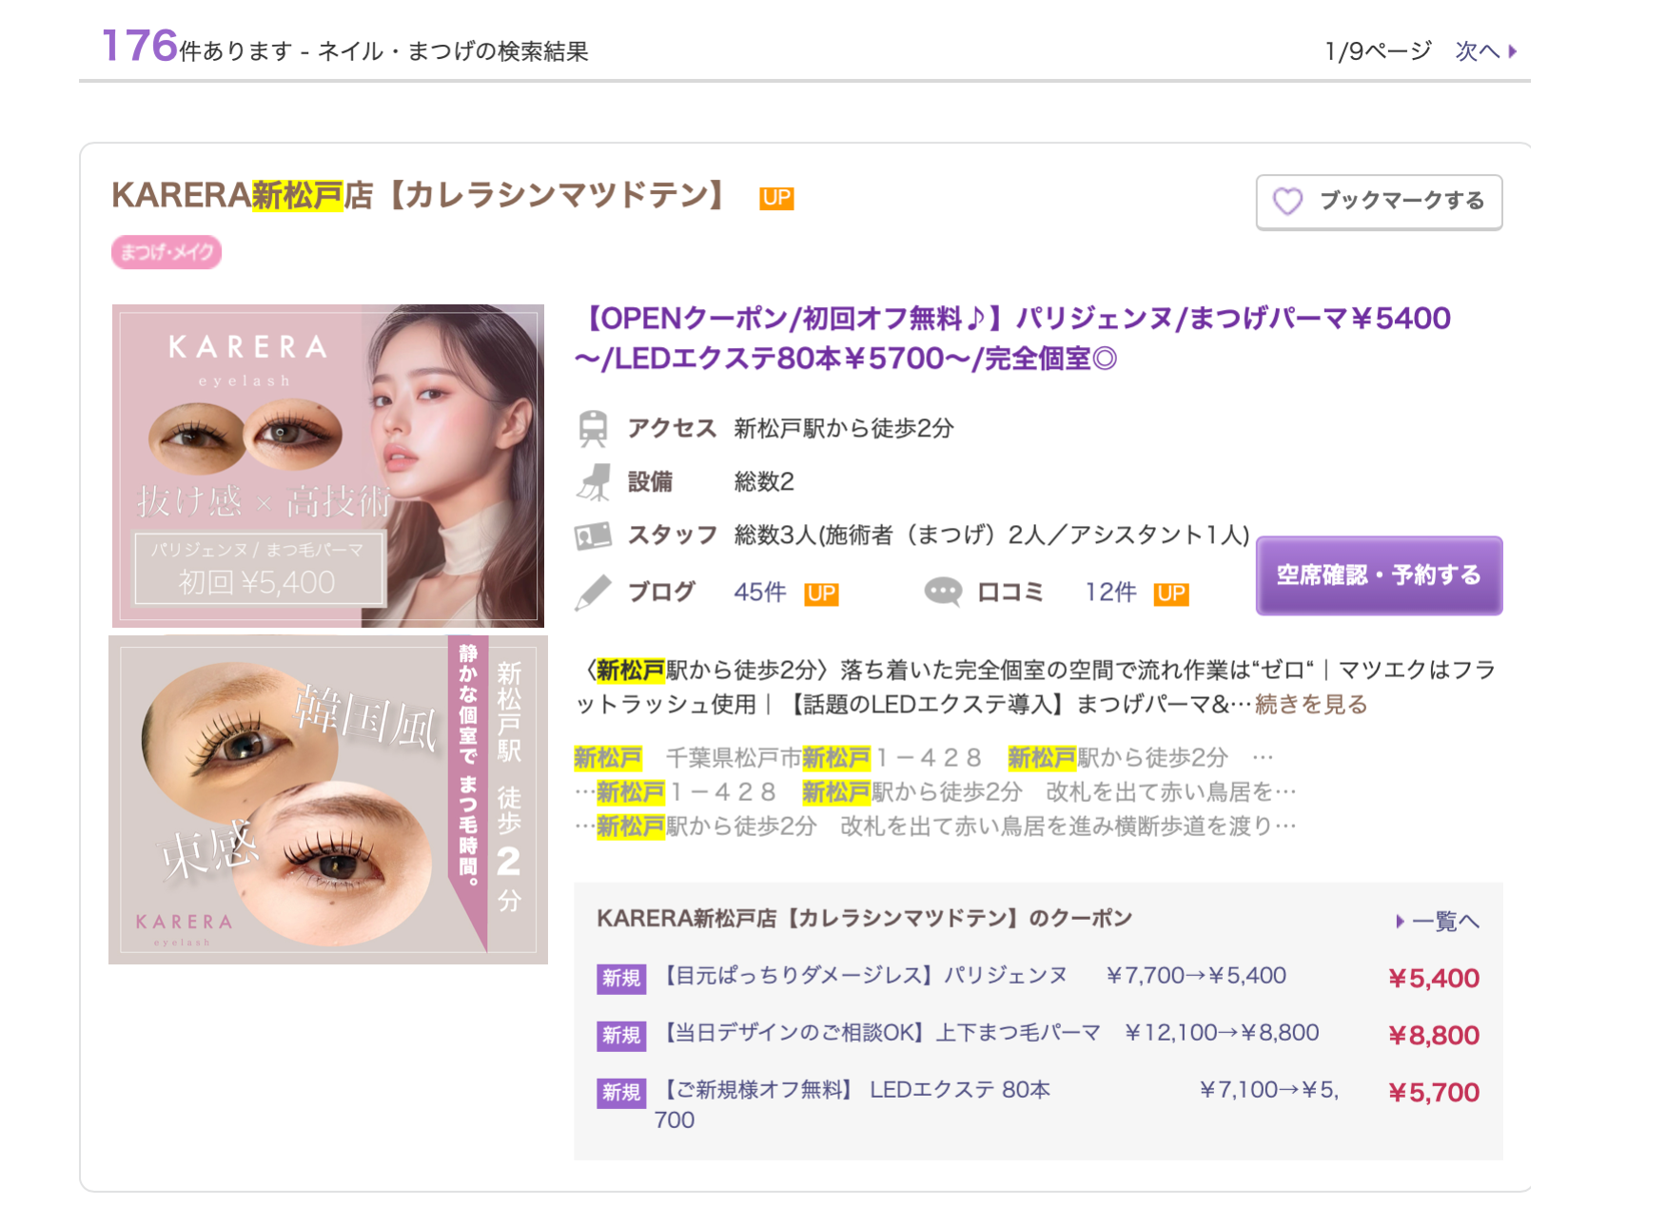Click the UP badge beside salon name
Viewport: 1666px width, 1226px height.
click(776, 198)
